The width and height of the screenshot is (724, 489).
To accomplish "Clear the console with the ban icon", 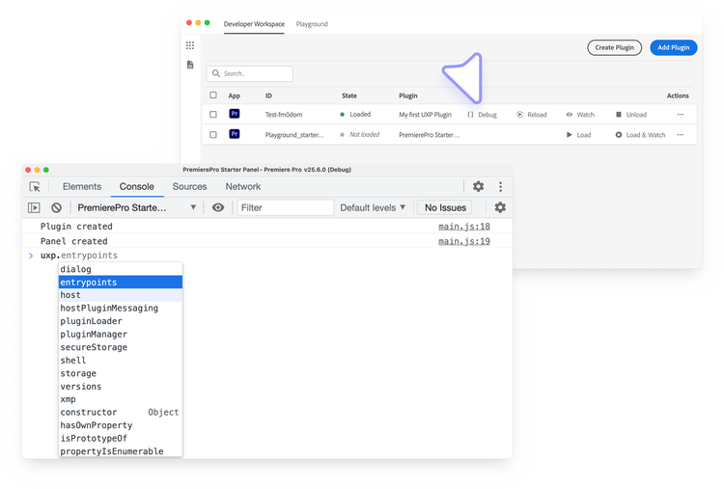I will pos(56,207).
